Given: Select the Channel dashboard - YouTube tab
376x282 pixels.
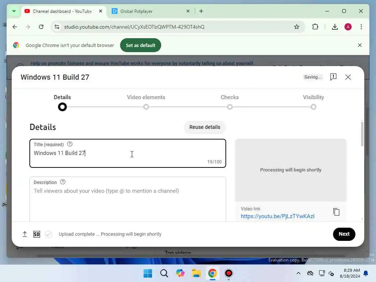Looking at the screenshot, I should point(64,11).
